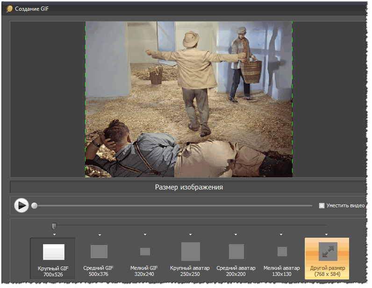The height and width of the screenshot is (288, 372).
Task: Choose the Мелкий аватар 130x130 preset icon
Action: pos(282,252)
